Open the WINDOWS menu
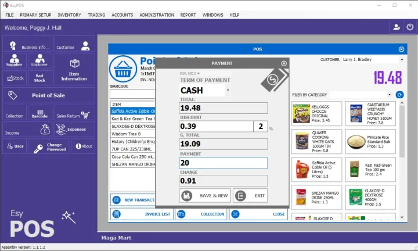 [212, 15]
